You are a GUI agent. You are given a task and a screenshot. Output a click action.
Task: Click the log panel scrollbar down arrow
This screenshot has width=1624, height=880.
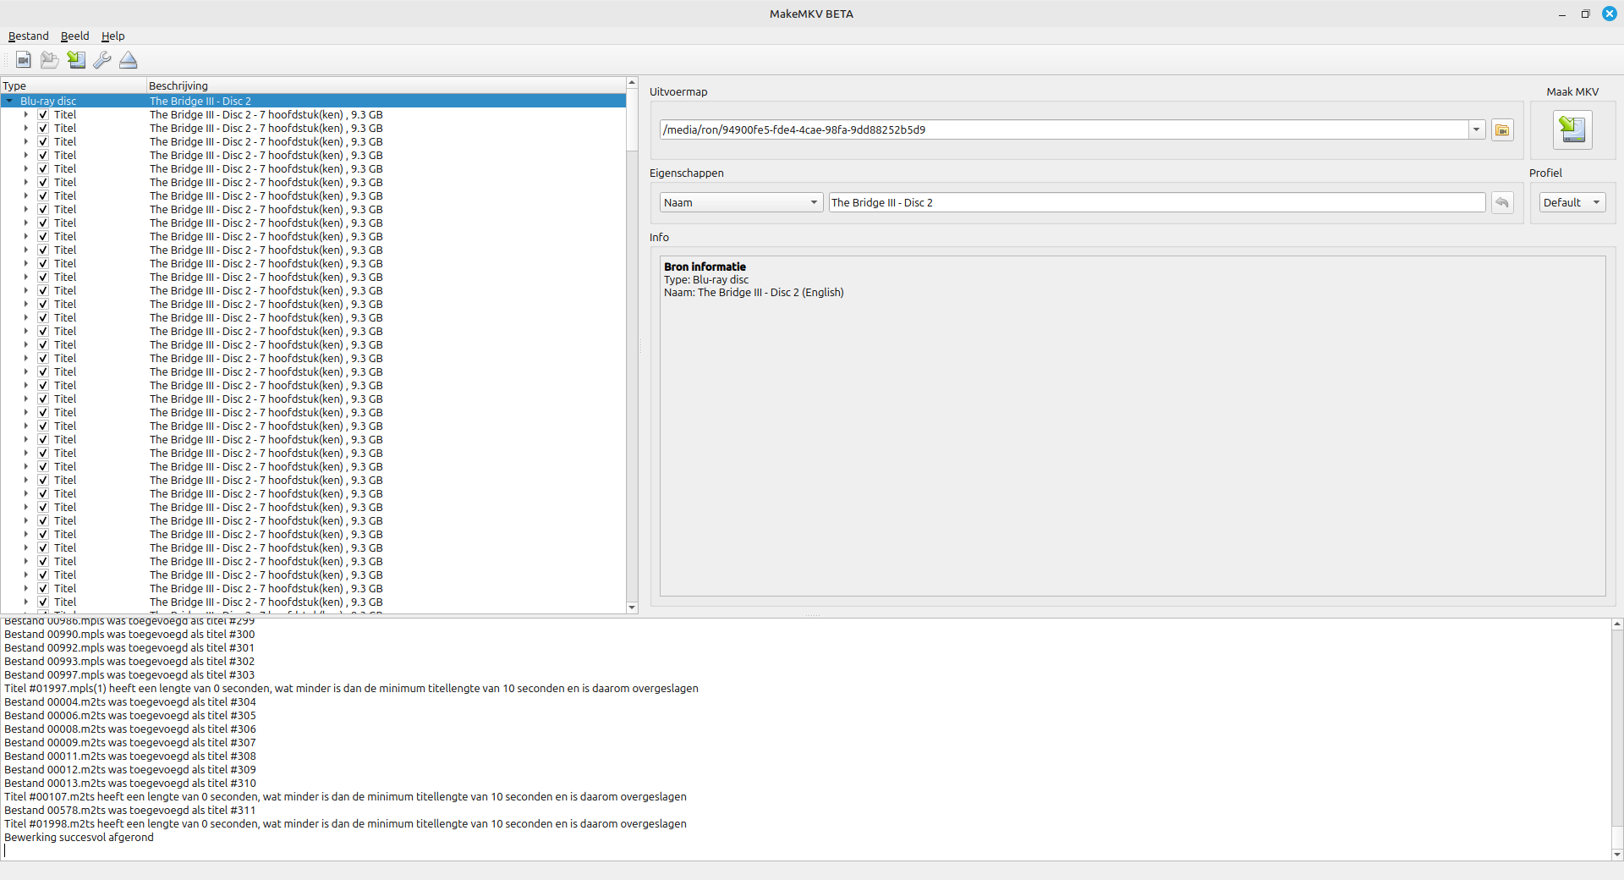(x=1617, y=855)
